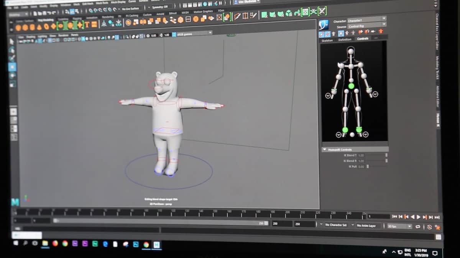This screenshot has width=460, height=258.
Task: Click the play backwards button
Action: coord(412,217)
